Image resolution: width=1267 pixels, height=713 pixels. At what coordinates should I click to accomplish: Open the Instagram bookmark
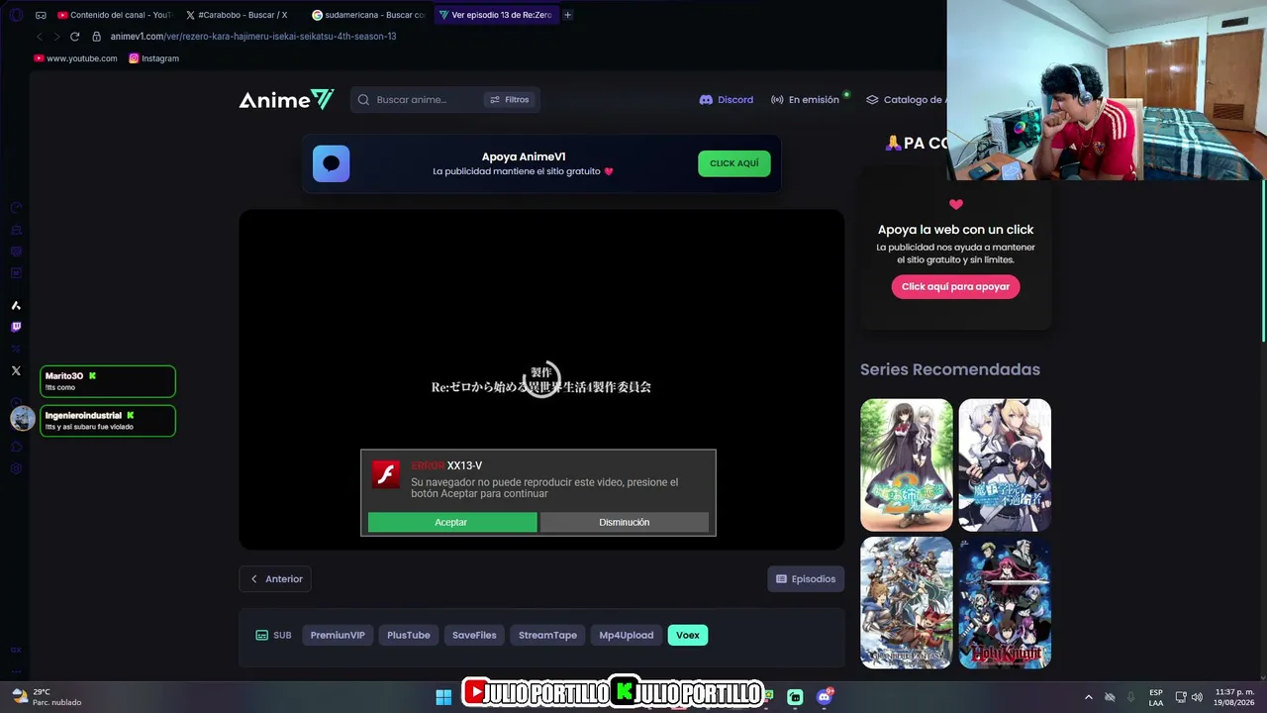154,58
